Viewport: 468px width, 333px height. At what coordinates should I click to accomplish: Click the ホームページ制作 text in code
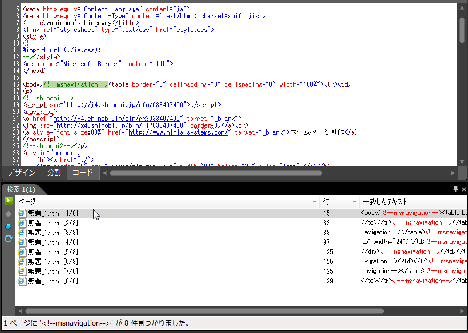pyautogui.click(x=317, y=132)
